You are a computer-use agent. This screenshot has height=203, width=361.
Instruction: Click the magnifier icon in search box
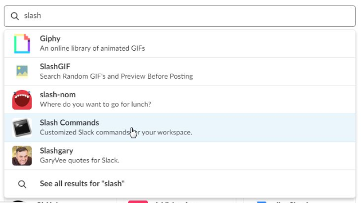[15, 16]
